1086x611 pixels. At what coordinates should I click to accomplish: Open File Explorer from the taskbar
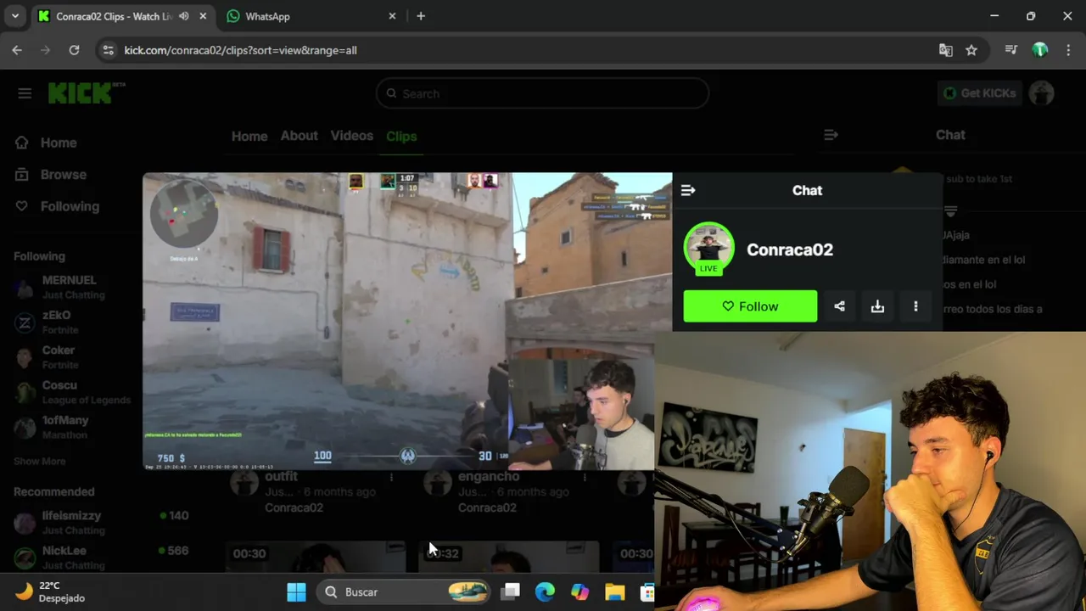pos(614,591)
